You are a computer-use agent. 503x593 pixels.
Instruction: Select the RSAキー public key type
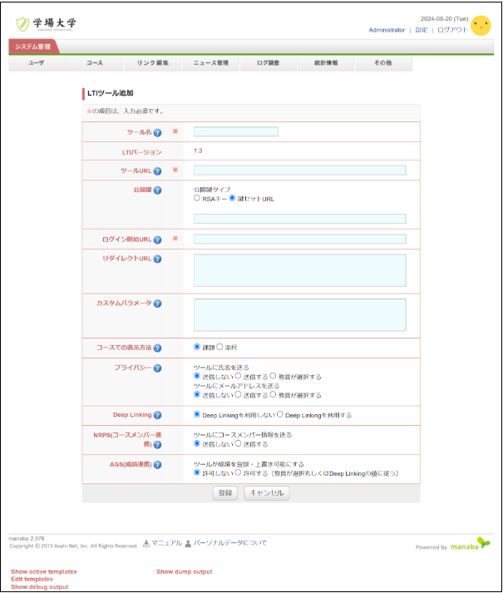coord(197,198)
